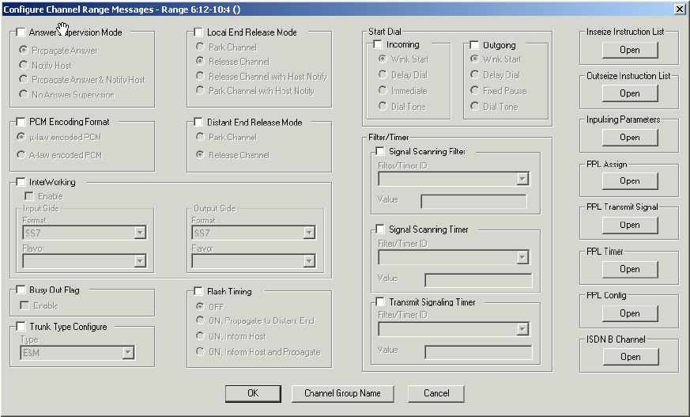Toggle the InterWorking checkbox
This screenshot has width=690, height=417.
(21, 182)
